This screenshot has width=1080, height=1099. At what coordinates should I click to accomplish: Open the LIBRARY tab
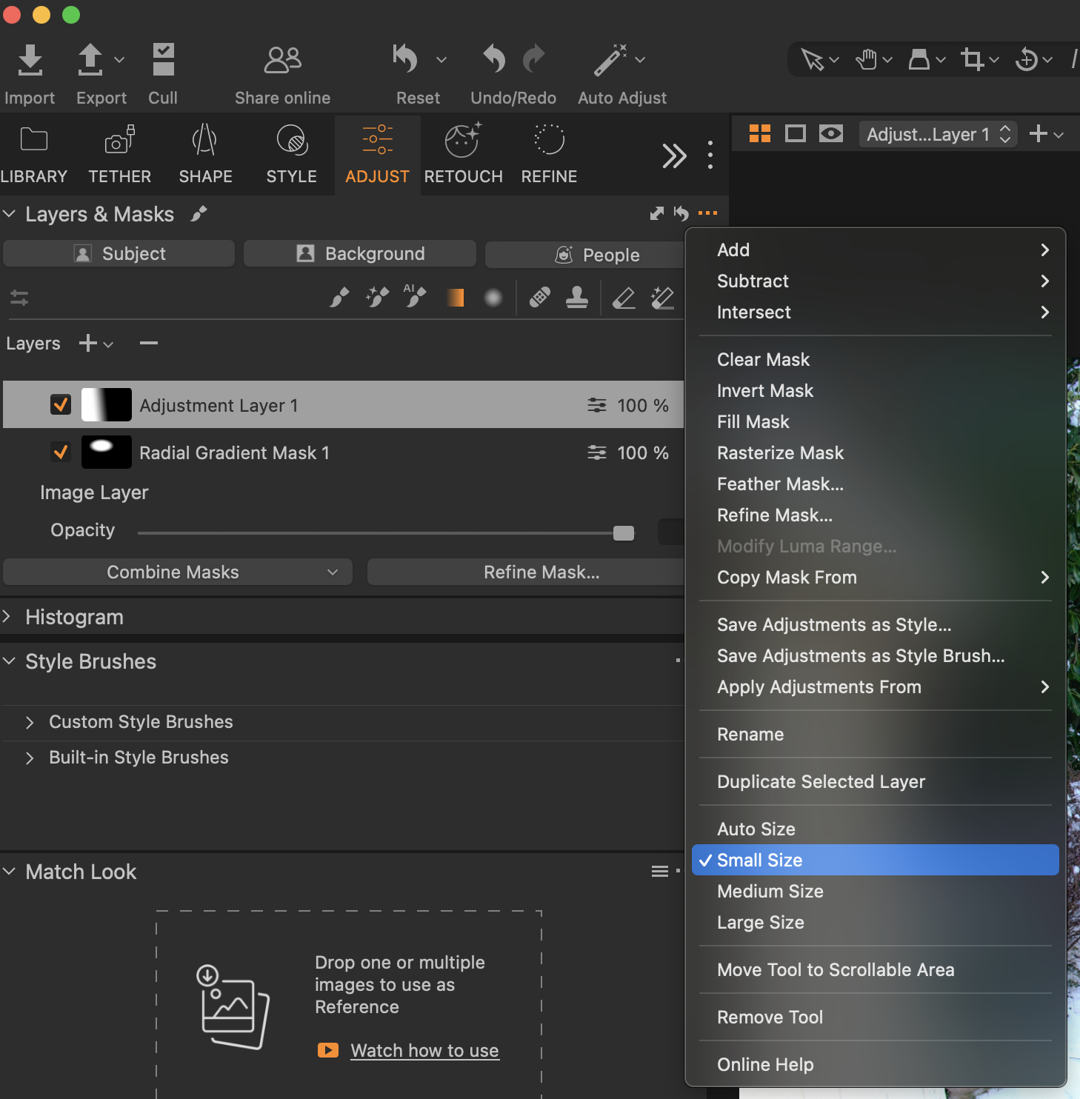[x=33, y=156]
